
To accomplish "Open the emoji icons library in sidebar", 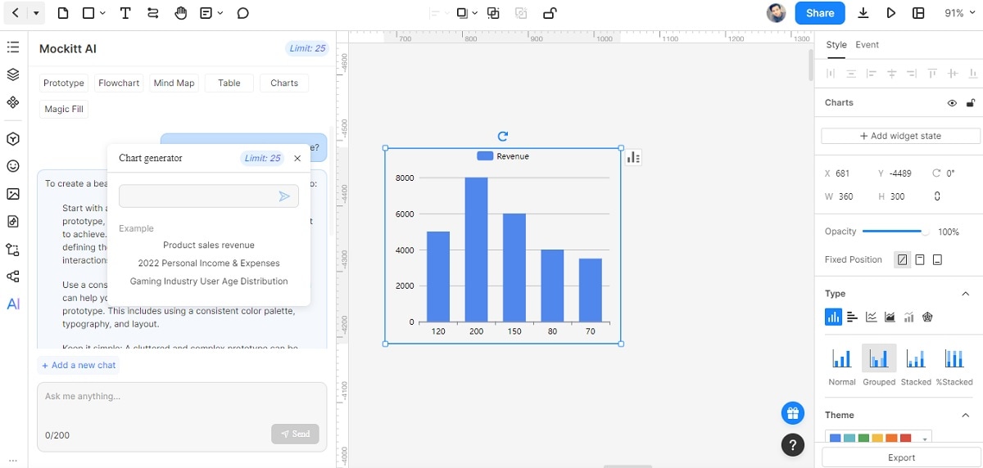I will (12, 166).
